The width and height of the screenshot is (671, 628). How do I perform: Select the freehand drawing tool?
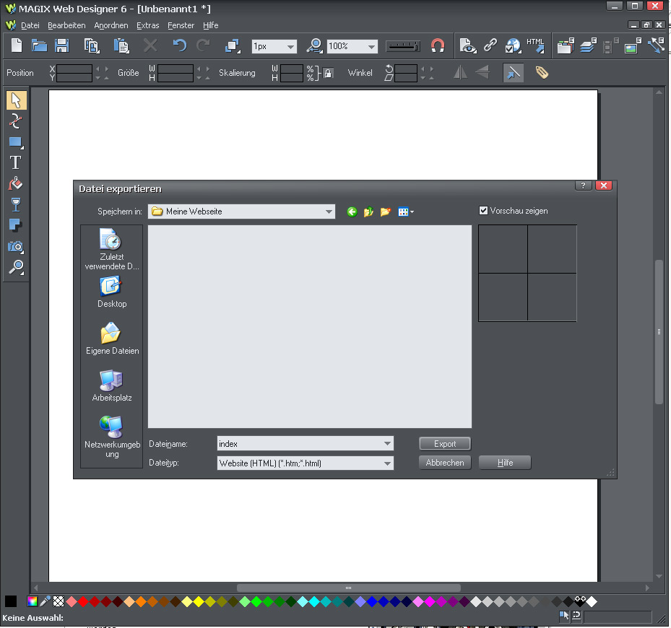click(16, 121)
